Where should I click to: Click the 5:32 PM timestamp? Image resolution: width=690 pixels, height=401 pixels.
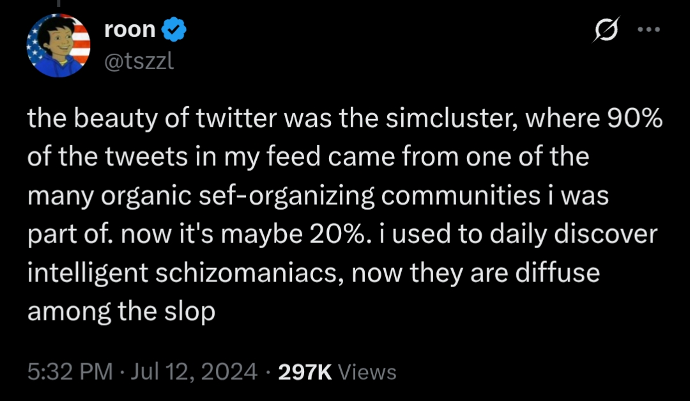pos(69,372)
